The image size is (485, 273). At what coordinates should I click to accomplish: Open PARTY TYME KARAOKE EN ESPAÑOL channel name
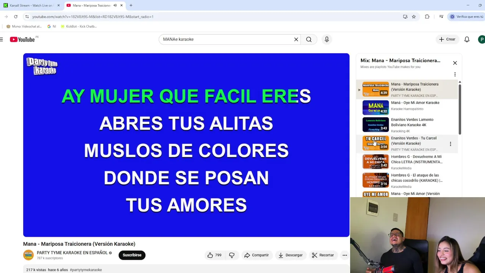[72, 253]
